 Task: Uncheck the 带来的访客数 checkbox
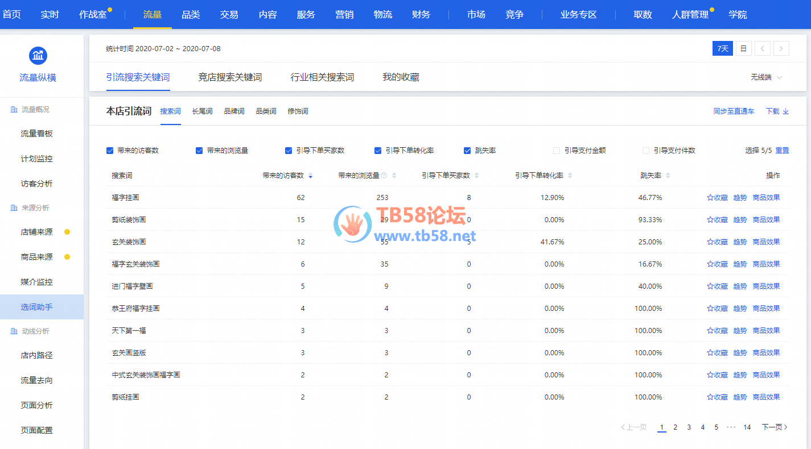click(110, 151)
